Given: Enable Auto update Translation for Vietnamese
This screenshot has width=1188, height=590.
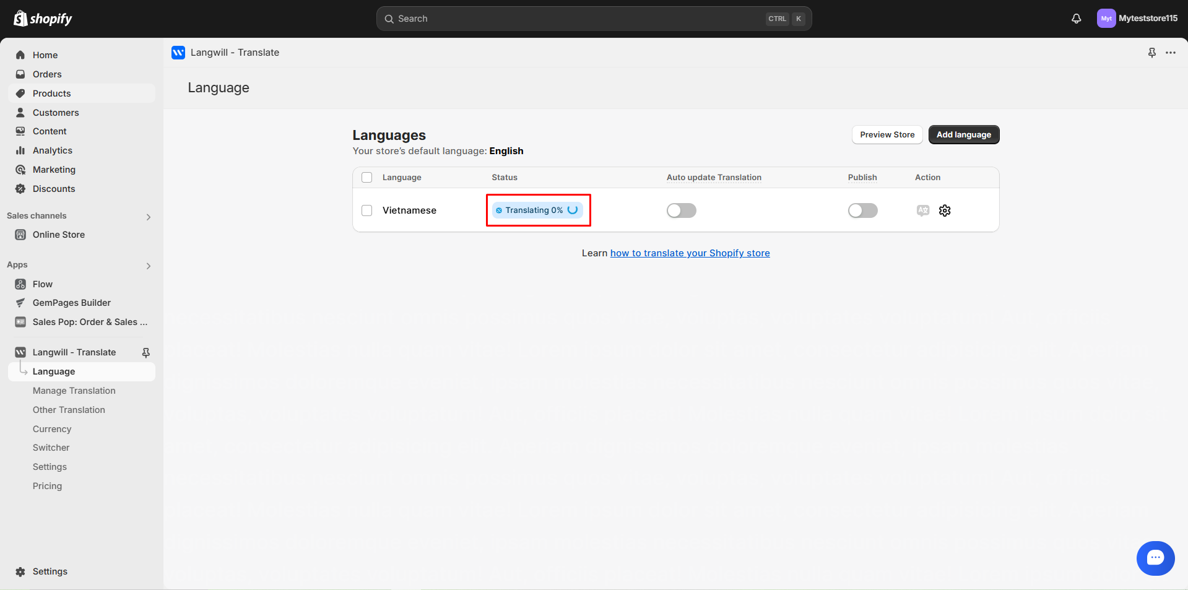Looking at the screenshot, I should (680, 210).
